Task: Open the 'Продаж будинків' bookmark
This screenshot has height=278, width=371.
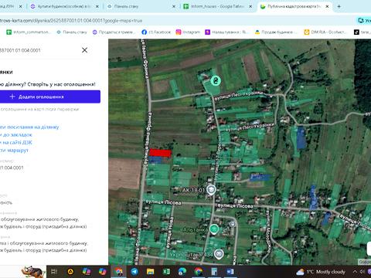Action: click(x=276, y=32)
